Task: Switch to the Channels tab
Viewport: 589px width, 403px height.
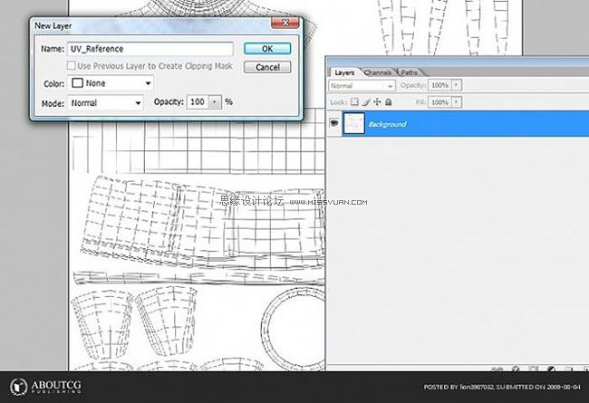Action: 380,72
